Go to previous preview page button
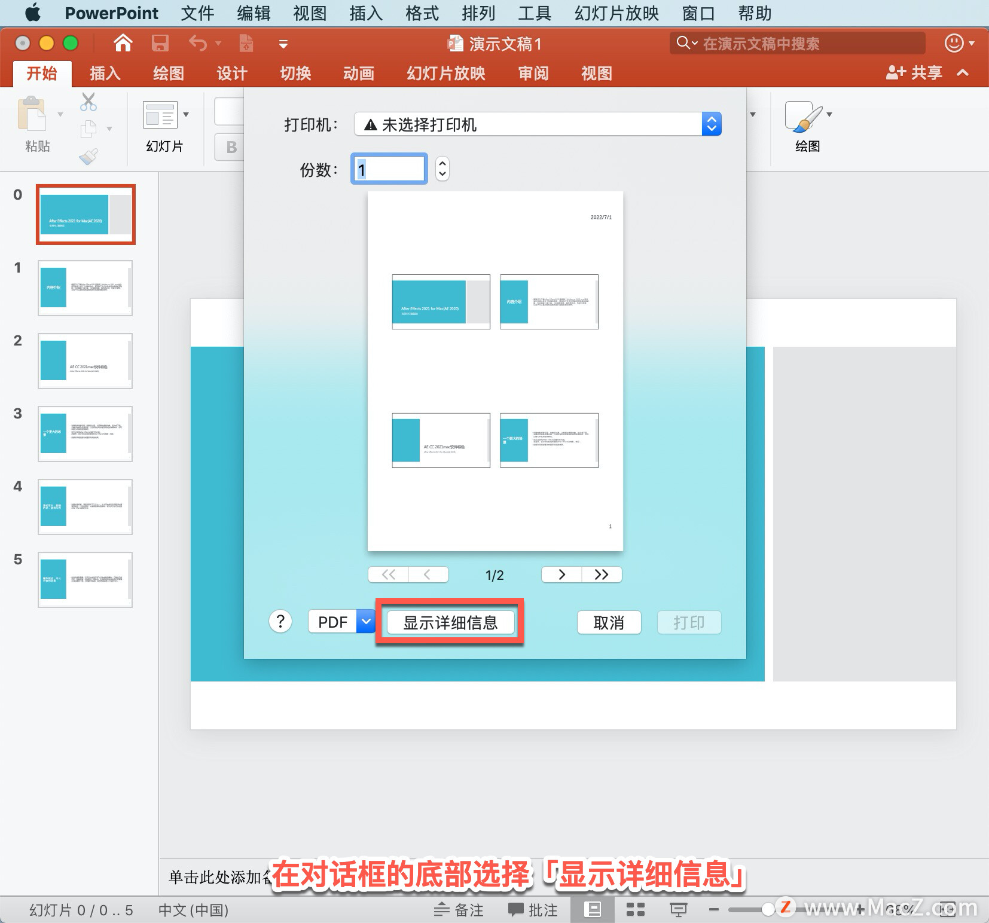The height and width of the screenshot is (923, 989). click(x=428, y=574)
